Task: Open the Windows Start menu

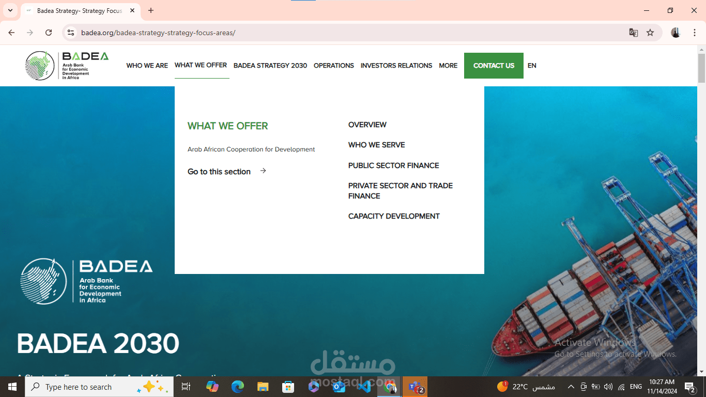Action: 12,387
